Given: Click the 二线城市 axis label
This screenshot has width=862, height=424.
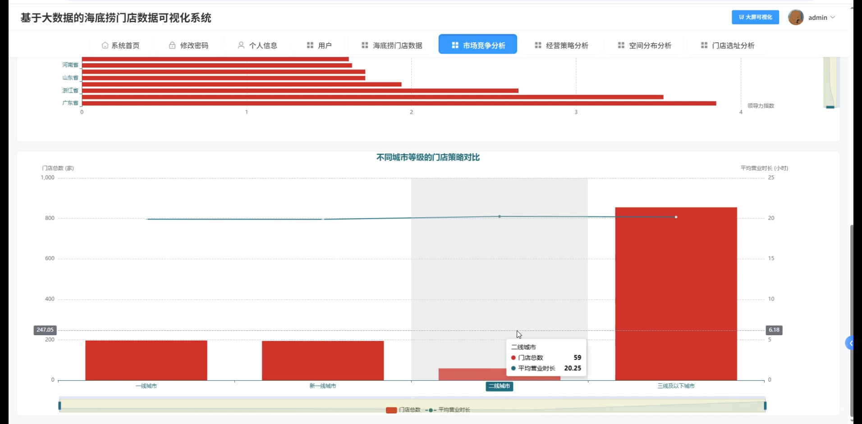Looking at the screenshot, I should 499,386.
